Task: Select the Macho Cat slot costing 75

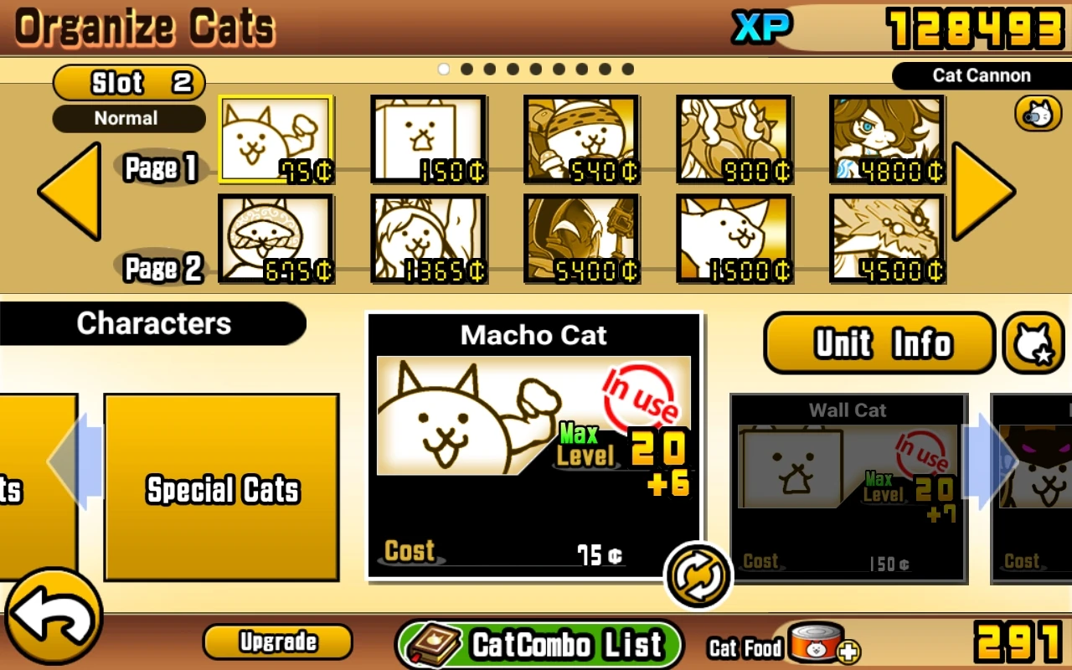Action: pyautogui.click(x=276, y=140)
